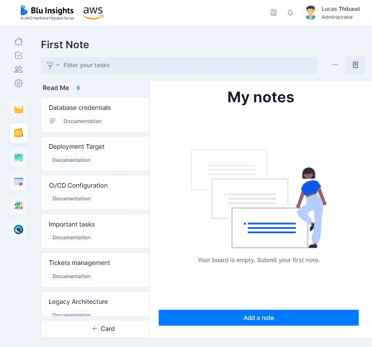Viewport: 372px width, 347px height.
Task: Click the Blu Insights logo
Action: [x=47, y=13]
